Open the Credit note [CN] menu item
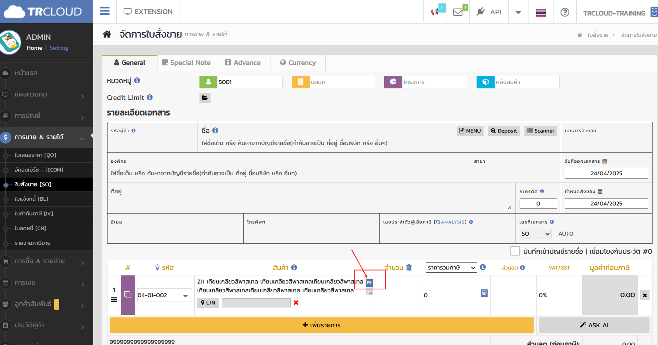658x345 pixels. coord(31,228)
